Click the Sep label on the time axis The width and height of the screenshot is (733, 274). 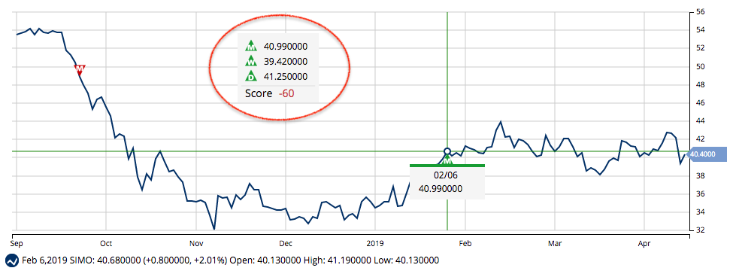tap(17, 244)
